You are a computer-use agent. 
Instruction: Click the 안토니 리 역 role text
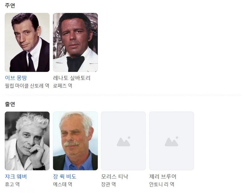(x=161, y=184)
